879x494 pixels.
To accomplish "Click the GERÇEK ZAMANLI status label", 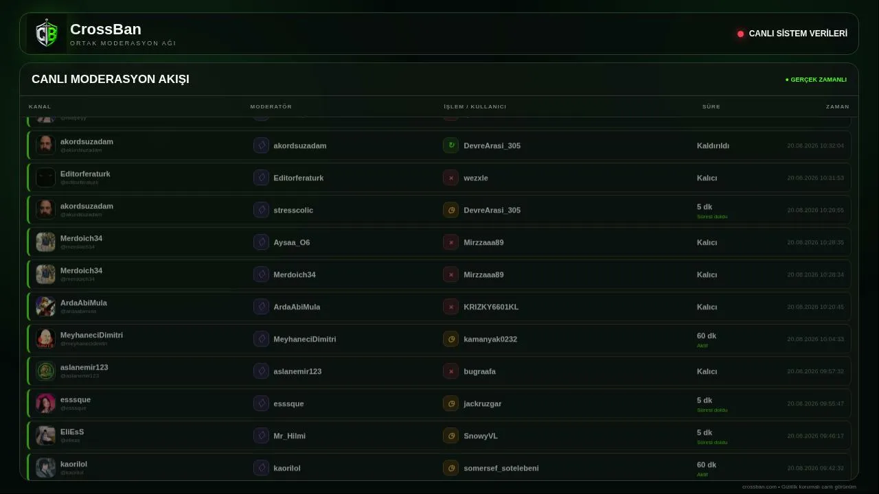I will click(x=816, y=80).
